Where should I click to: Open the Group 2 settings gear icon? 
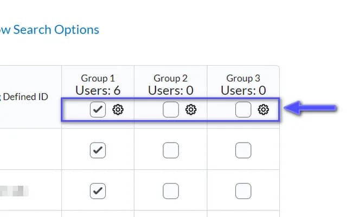coord(191,110)
